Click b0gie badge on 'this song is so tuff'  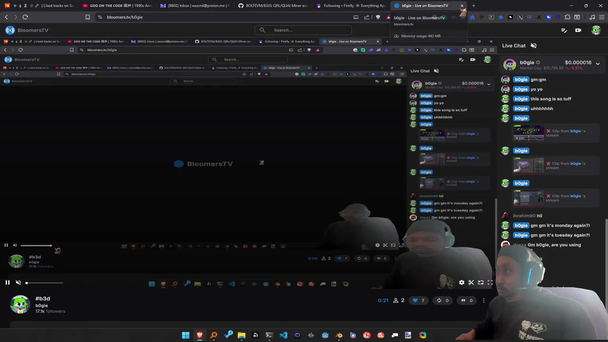pos(521,99)
